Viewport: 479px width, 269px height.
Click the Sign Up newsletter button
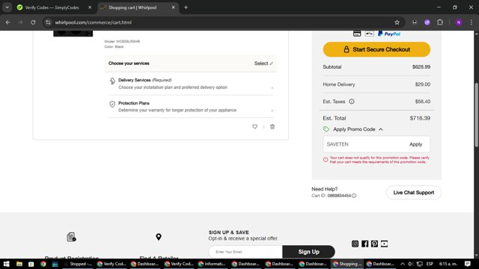point(308,252)
